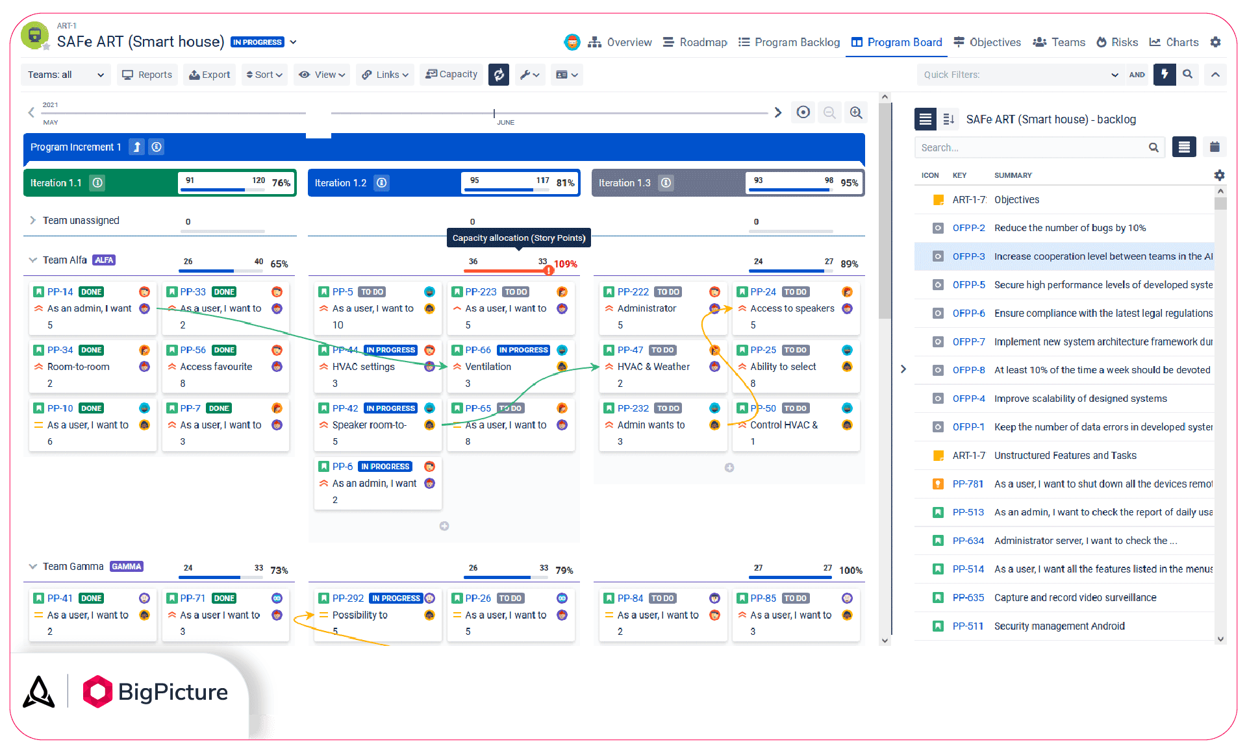Click the sync refresh icon in toolbar
Screen dimensions: 1247x753
click(x=499, y=75)
